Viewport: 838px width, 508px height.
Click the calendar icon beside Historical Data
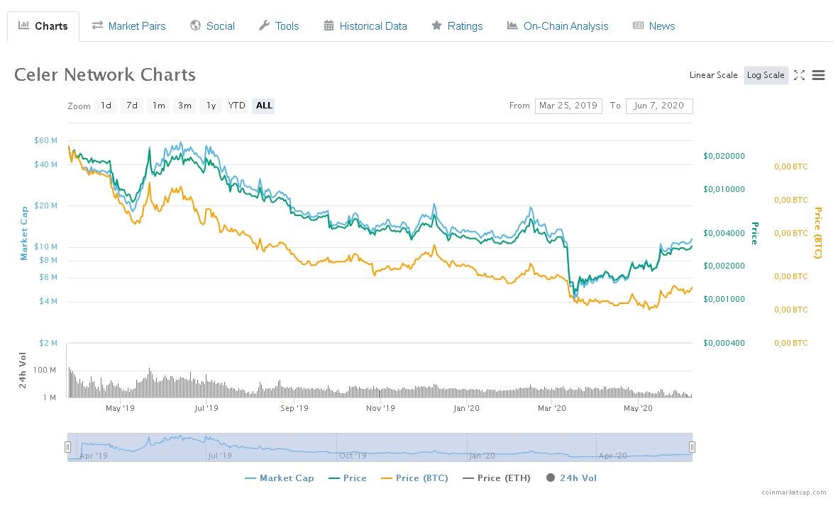click(329, 25)
